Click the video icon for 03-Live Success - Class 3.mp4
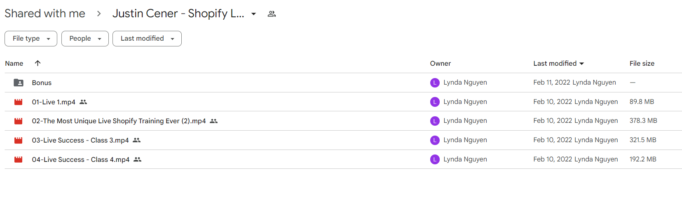The height and width of the screenshot is (212, 682). coord(19,140)
